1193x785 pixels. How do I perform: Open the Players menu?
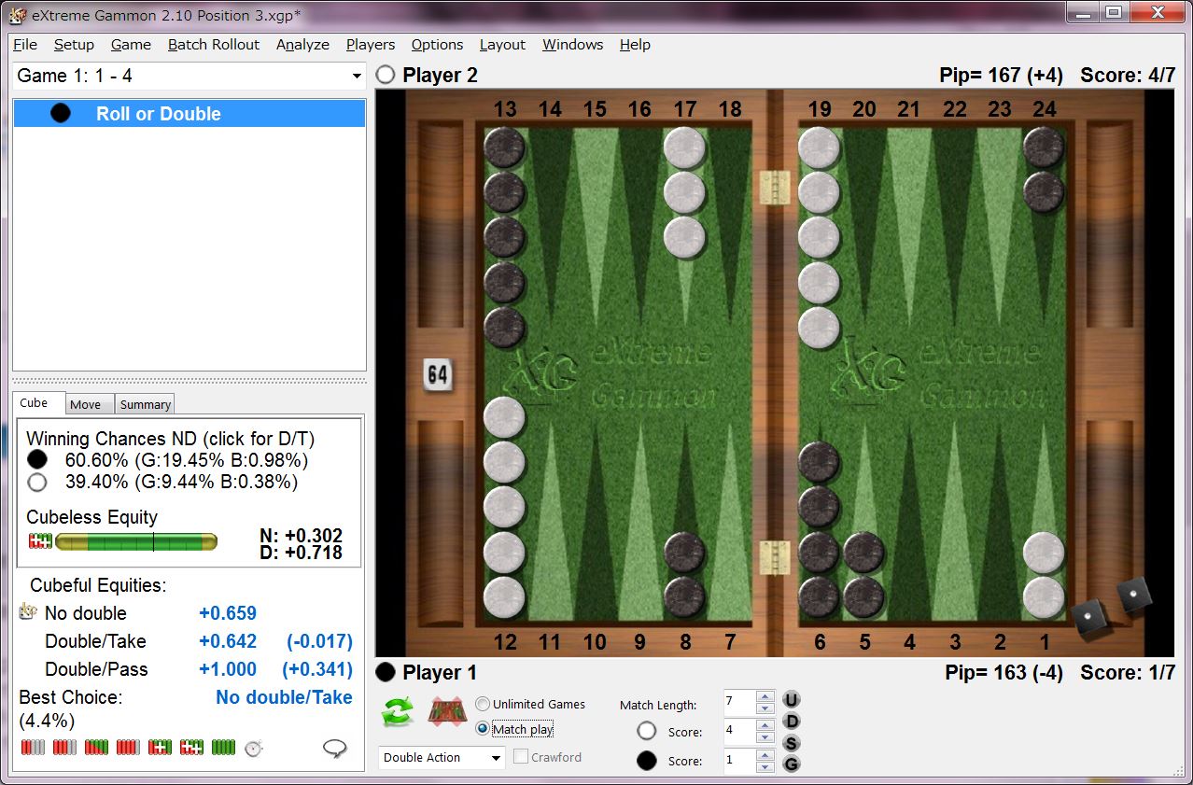point(371,44)
